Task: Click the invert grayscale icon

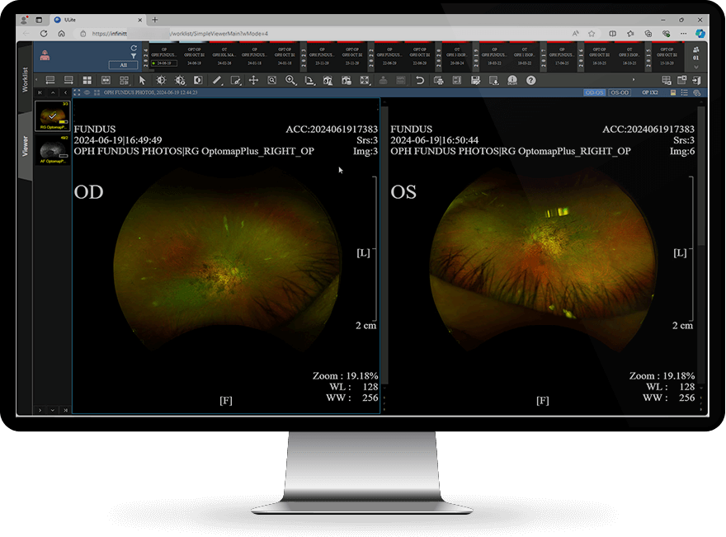Action: tap(197, 80)
